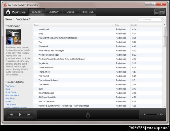The width and height of the screenshot is (170, 131).
Task: Open similar artist The Smiths
Action: tap(11, 105)
